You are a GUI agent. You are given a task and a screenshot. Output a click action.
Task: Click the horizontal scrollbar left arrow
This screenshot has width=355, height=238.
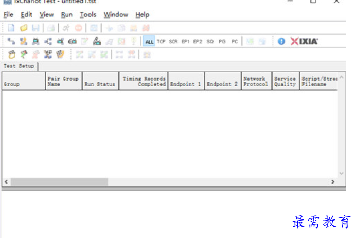6,182
